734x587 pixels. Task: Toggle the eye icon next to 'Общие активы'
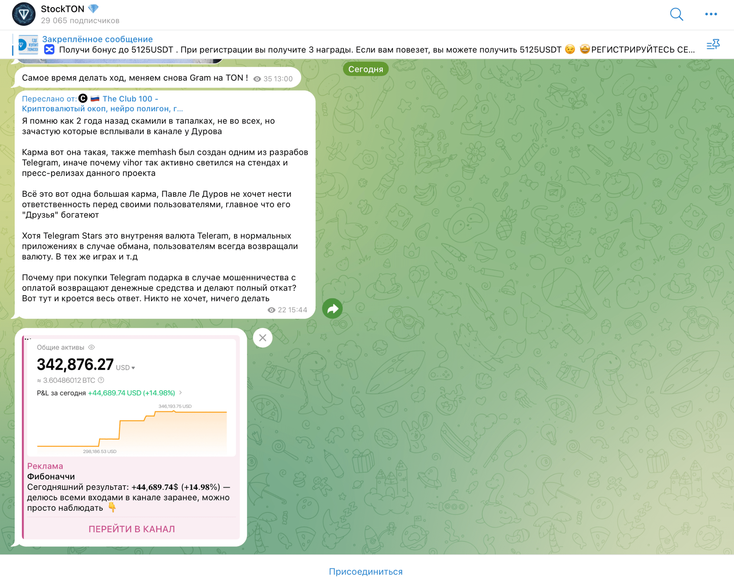click(x=91, y=347)
